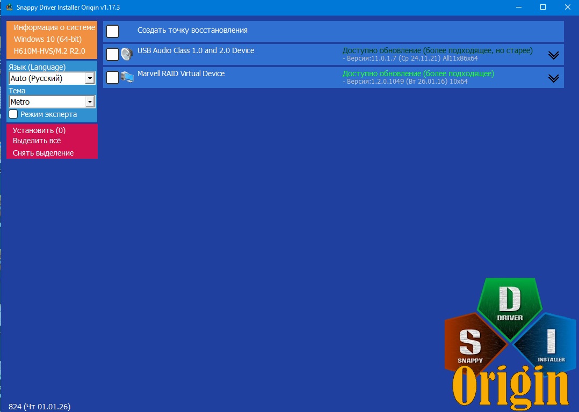Click the Версия:11.0.1.7 version line
579x412 pixels.
click(410, 58)
